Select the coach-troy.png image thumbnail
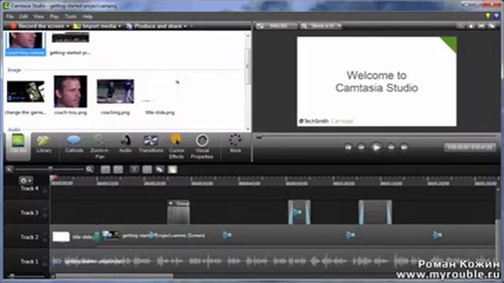Screen dimensions: 504x283 70,96
